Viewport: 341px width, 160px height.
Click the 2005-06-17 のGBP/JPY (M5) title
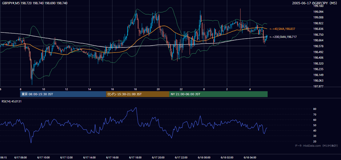click(315, 3)
